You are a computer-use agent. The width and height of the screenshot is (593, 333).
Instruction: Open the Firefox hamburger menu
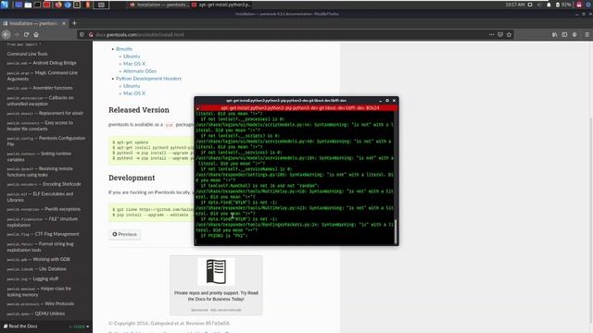point(587,34)
